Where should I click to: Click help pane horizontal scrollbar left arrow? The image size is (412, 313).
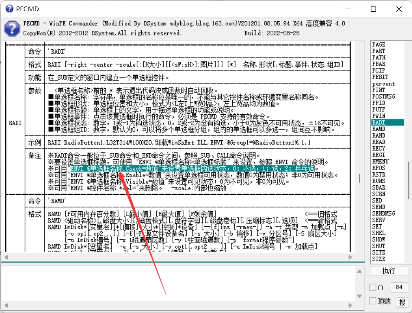click(x=6, y=257)
